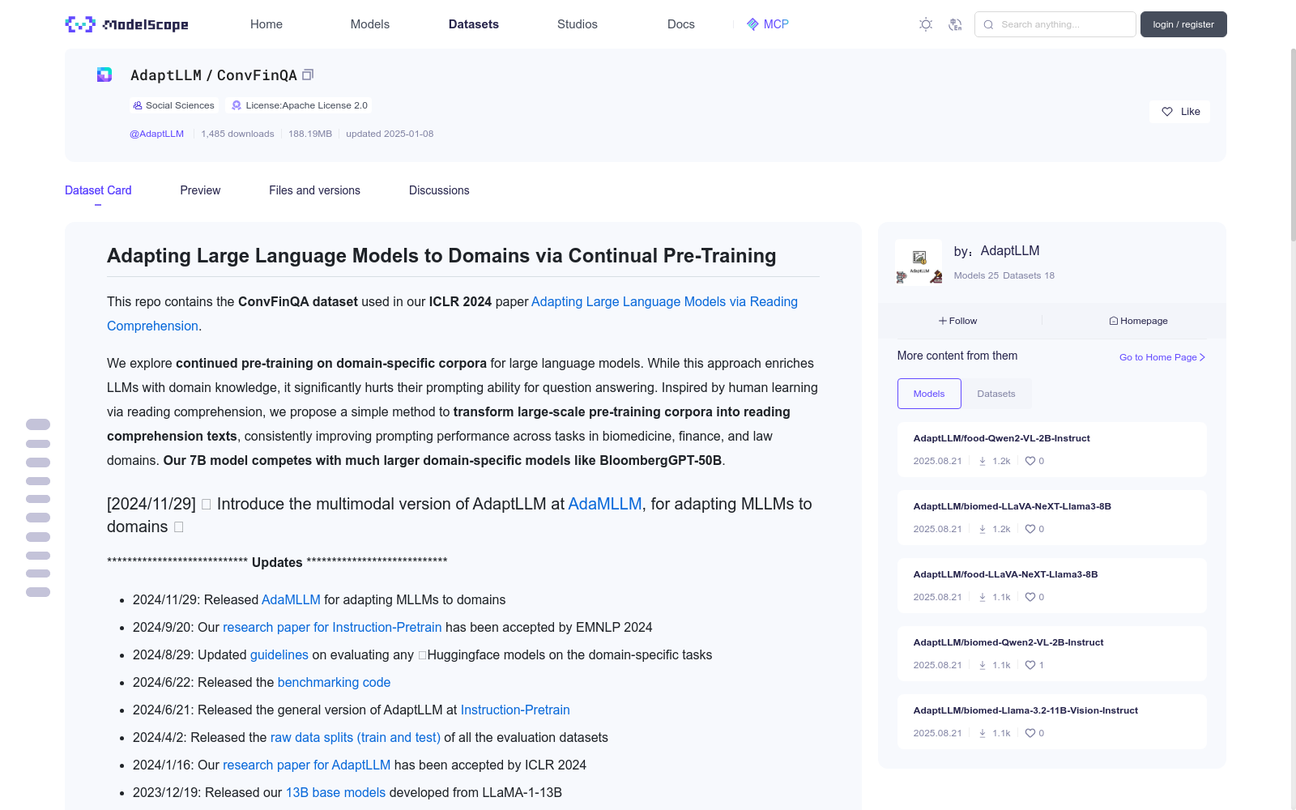Click the 1,485 downloads text

coord(237,134)
